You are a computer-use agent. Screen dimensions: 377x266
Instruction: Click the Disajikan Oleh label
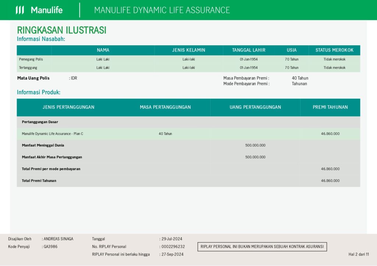point(20,239)
